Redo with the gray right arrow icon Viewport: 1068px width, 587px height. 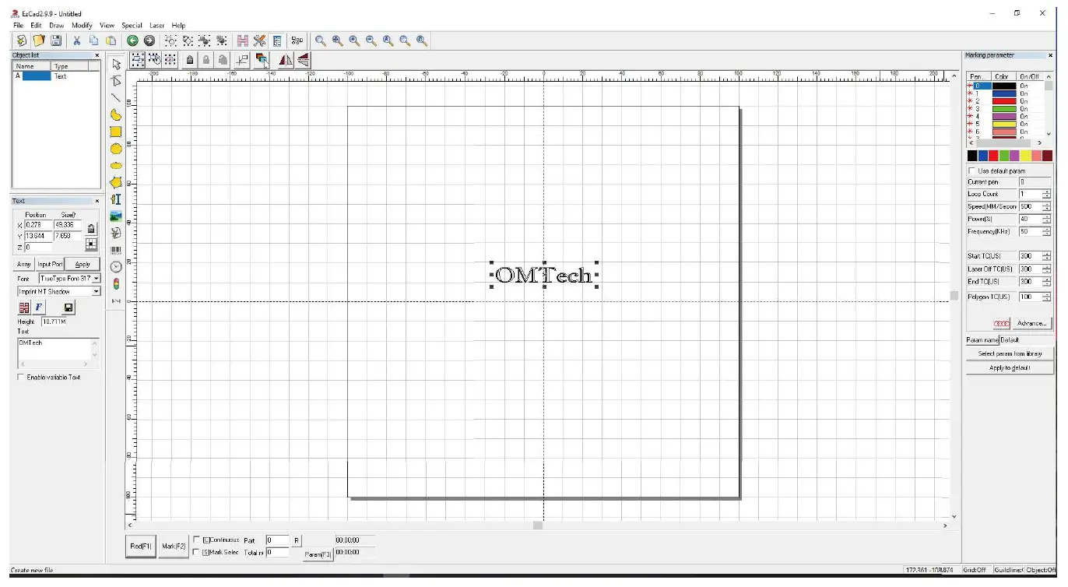pyautogui.click(x=149, y=40)
